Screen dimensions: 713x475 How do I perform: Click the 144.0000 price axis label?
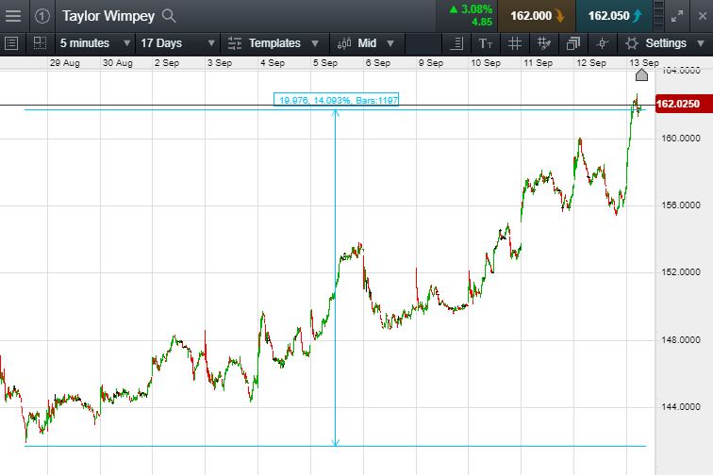point(680,407)
